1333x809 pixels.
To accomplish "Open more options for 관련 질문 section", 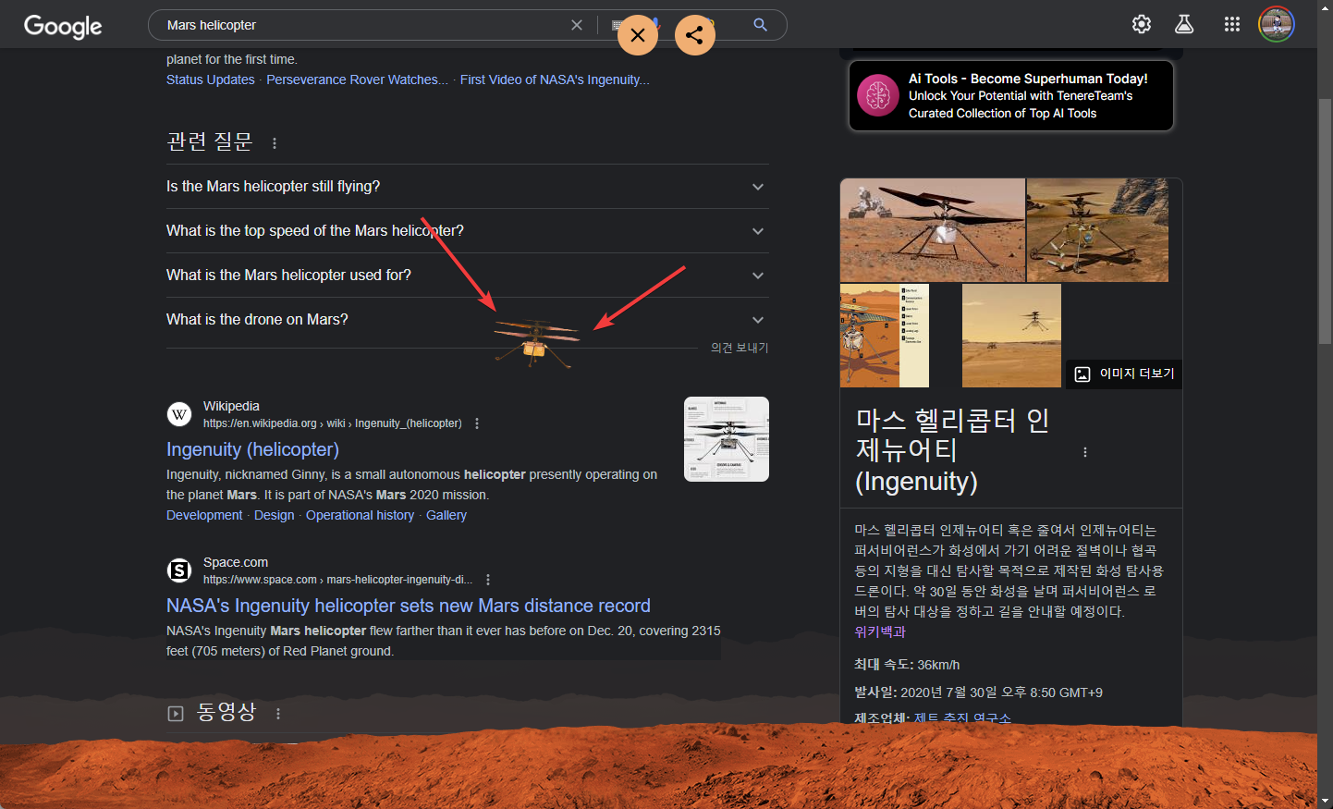I will [275, 143].
